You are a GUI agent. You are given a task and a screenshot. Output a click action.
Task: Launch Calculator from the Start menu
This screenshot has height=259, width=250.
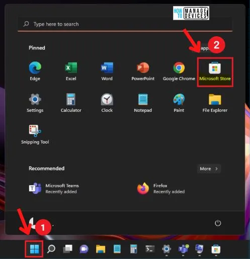coord(71,103)
